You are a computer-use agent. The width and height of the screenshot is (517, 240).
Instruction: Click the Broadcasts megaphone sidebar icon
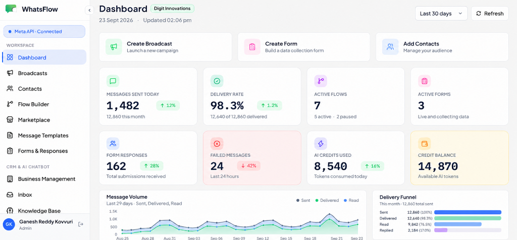10,73
